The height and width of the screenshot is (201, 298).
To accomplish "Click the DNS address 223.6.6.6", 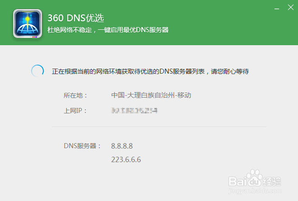I will coord(126,159).
